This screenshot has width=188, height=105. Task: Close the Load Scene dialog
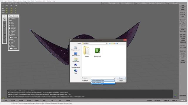click(125, 40)
